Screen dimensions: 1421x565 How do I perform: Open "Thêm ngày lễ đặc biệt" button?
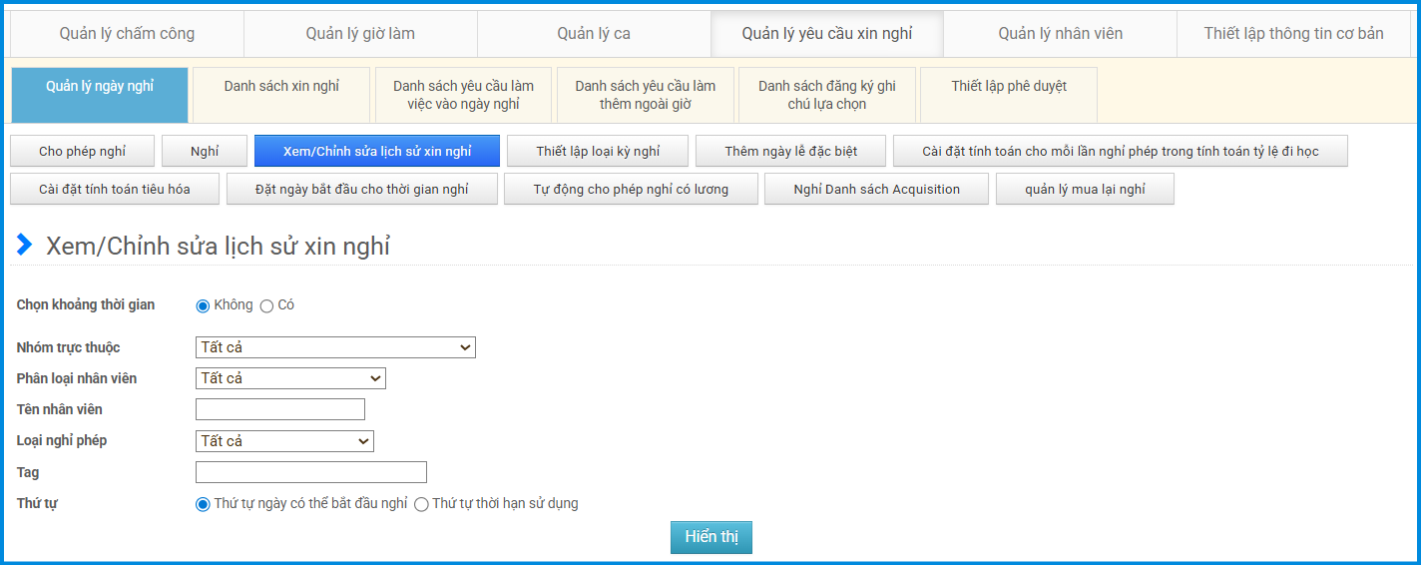(790, 152)
